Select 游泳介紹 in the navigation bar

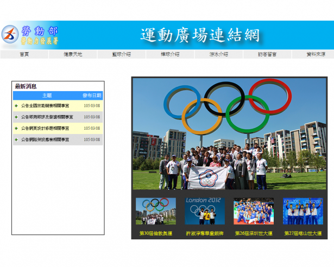coord(218,54)
